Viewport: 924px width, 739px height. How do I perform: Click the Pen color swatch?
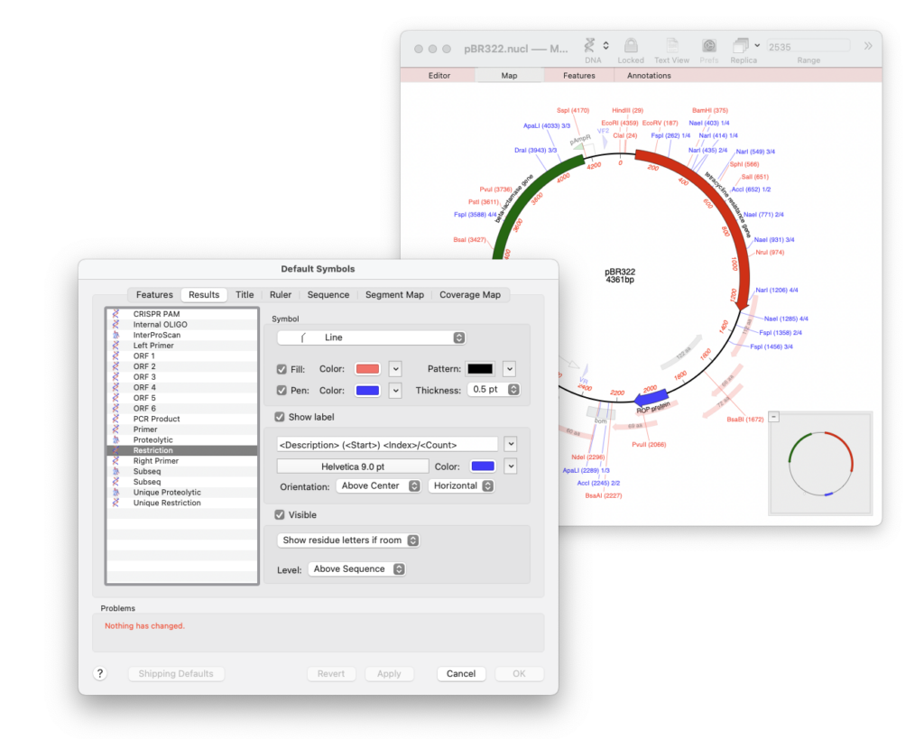click(368, 391)
